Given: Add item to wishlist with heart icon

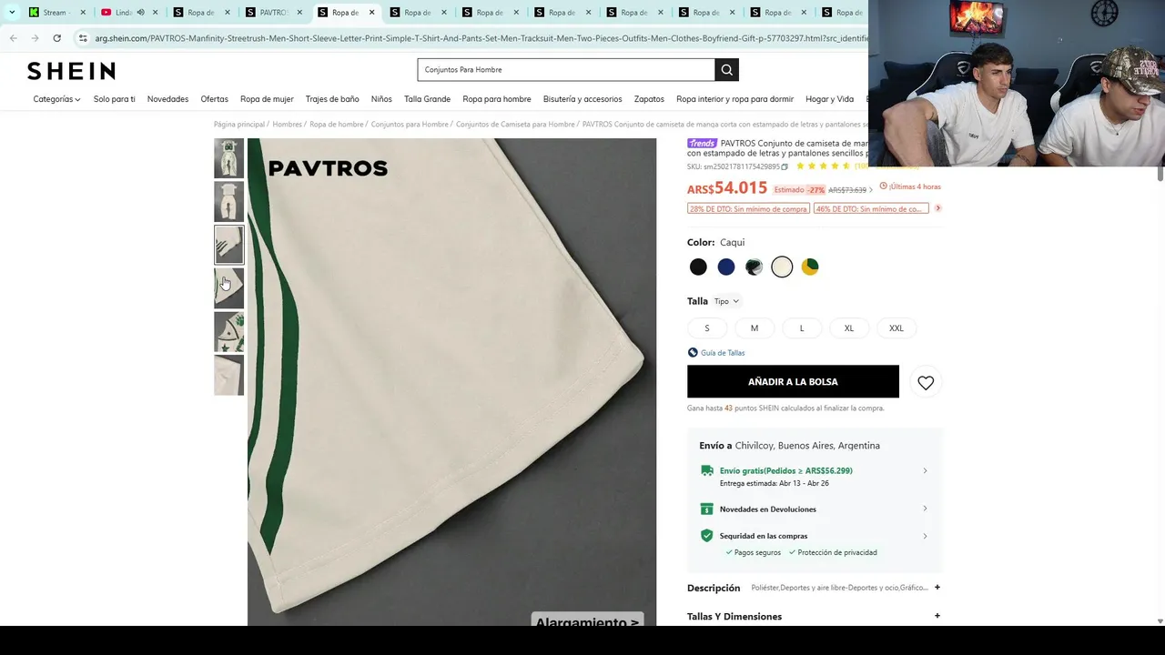Looking at the screenshot, I should coord(926,383).
